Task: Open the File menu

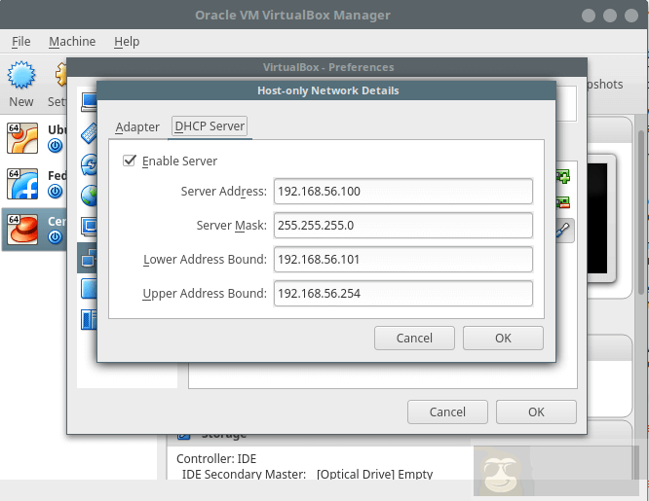Action: [20, 41]
